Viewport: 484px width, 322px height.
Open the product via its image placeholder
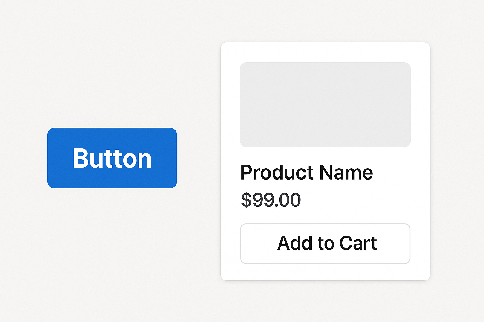[x=325, y=105]
